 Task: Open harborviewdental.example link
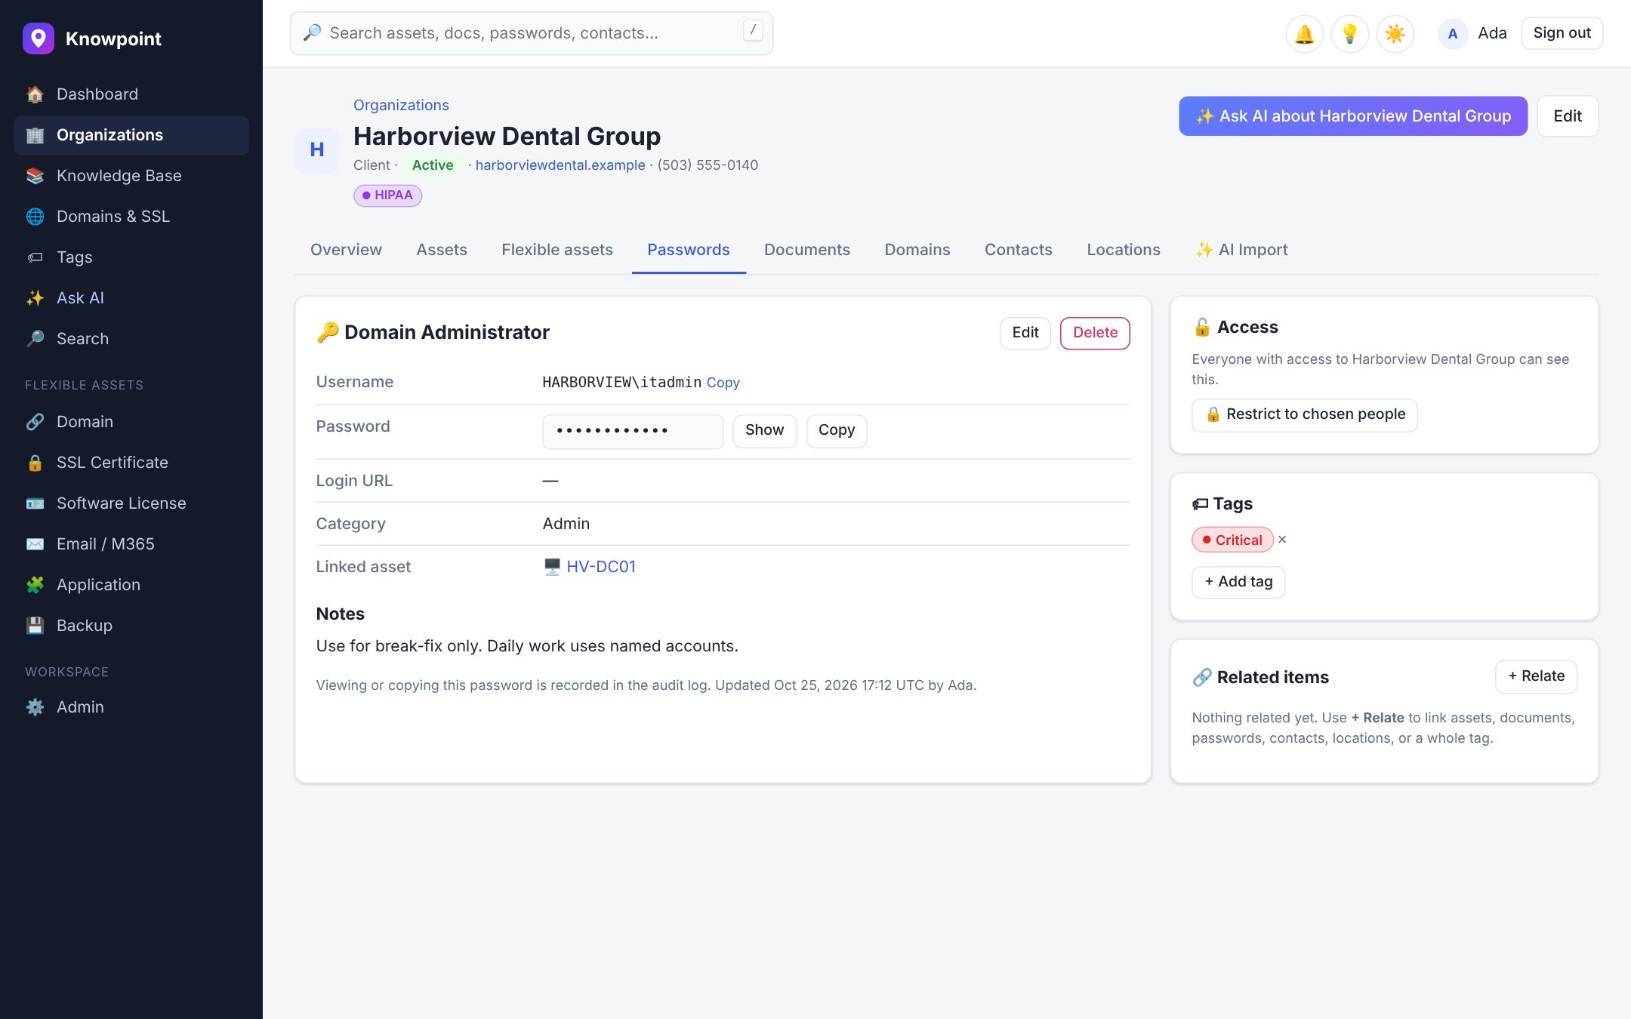(560, 165)
